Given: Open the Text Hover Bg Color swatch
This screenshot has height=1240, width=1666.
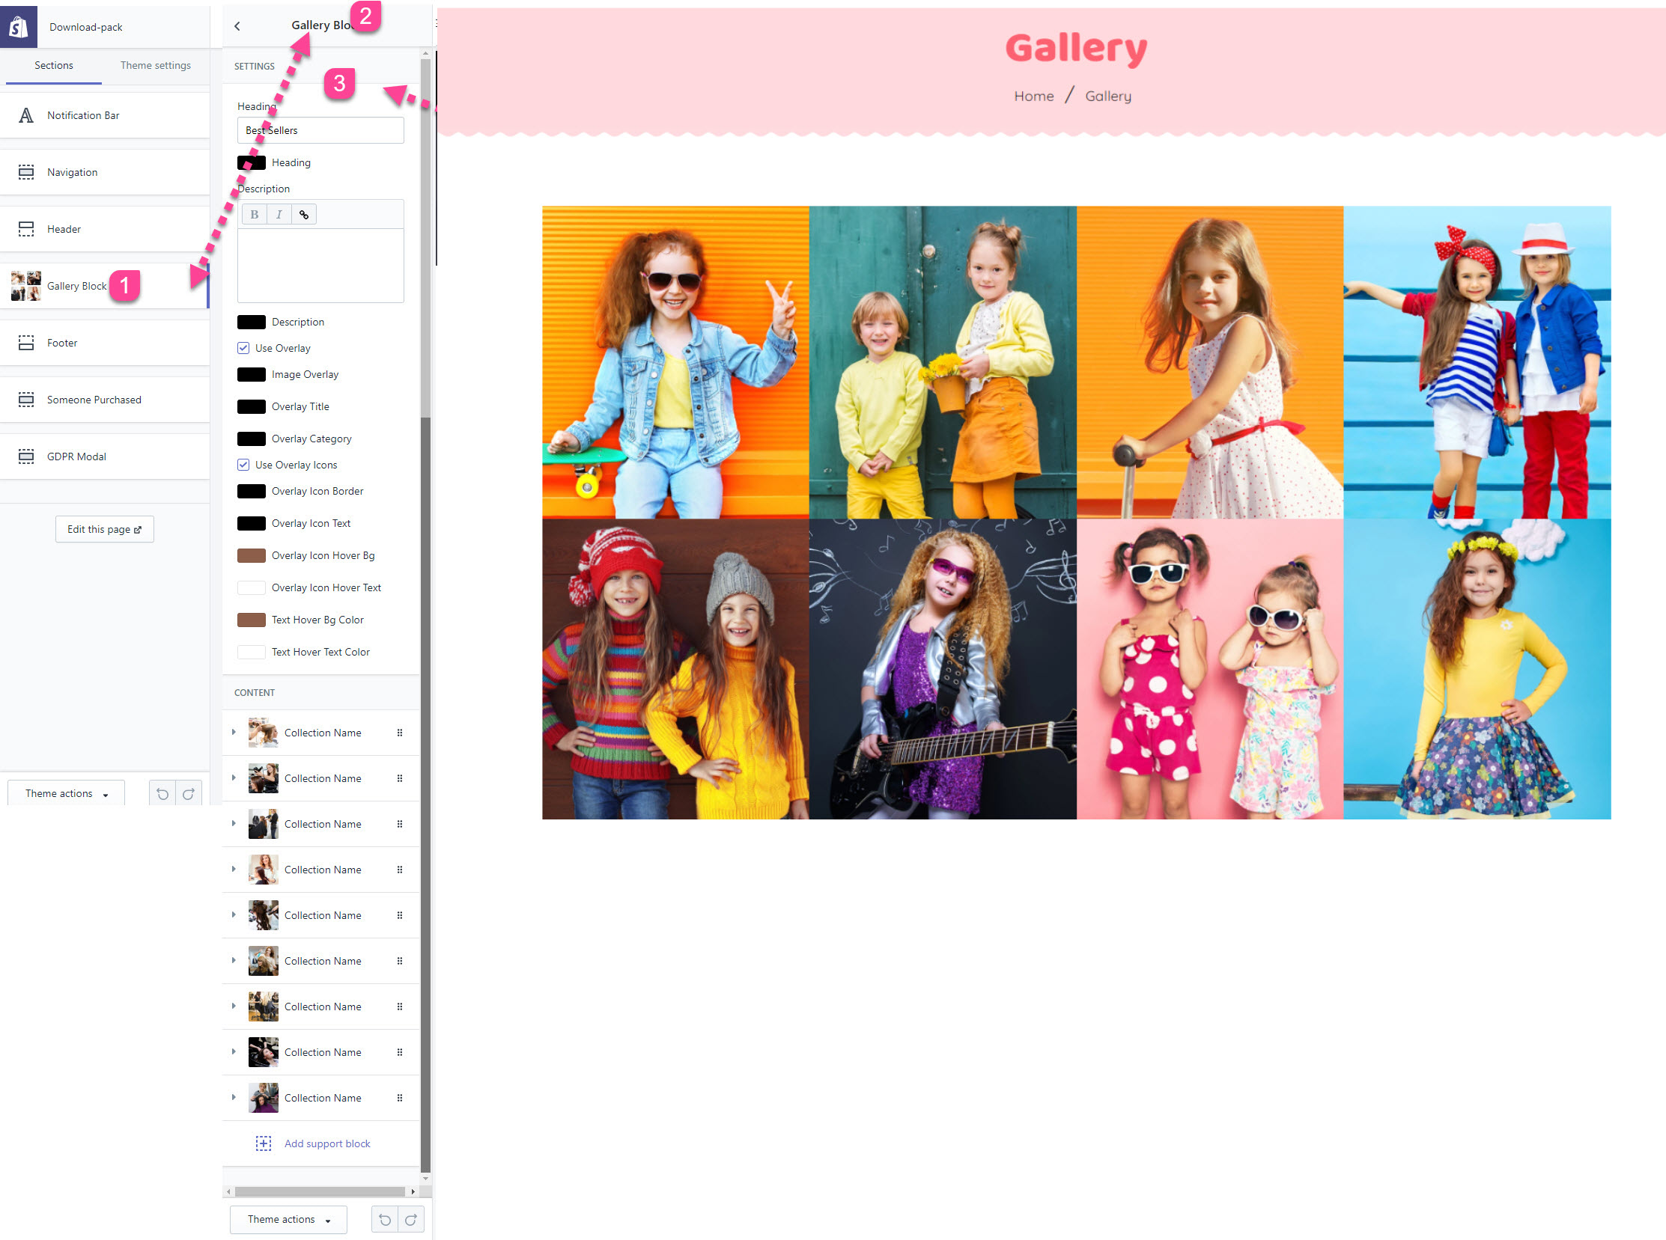Looking at the screenshot, I should [x=252, y=620].
